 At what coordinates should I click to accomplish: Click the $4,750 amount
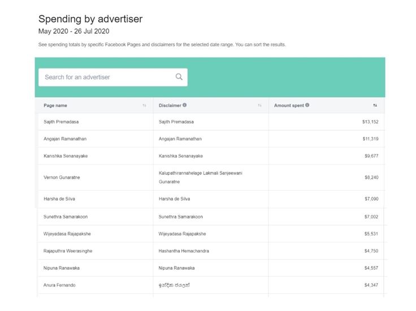[371, 250]
